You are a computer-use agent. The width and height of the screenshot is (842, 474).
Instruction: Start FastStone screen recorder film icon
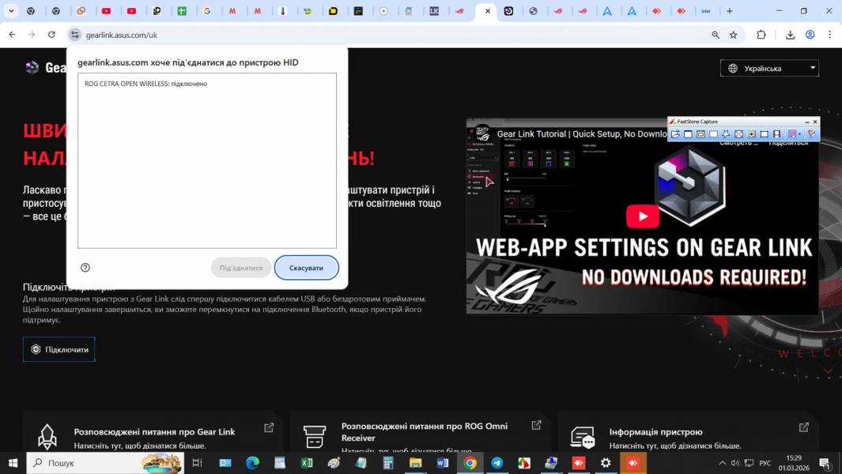pos(776,134)
